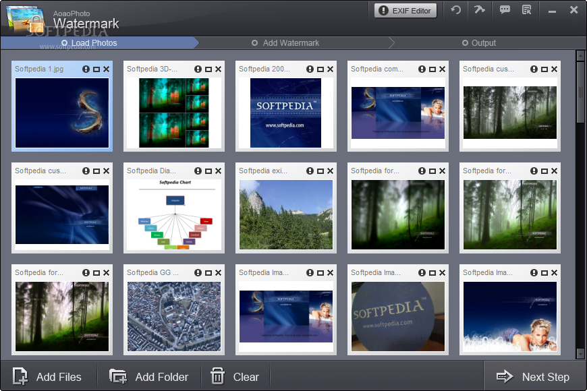Image resolution: width=587 pixels, height=391 pixels.
Task: Remove the Softpedia com... photo
Action: 442,69
